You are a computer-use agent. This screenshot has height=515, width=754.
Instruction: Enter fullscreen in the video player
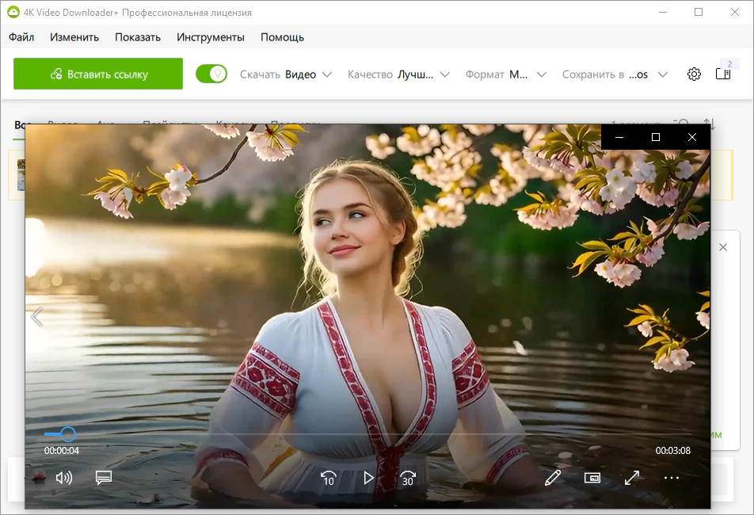632,478
